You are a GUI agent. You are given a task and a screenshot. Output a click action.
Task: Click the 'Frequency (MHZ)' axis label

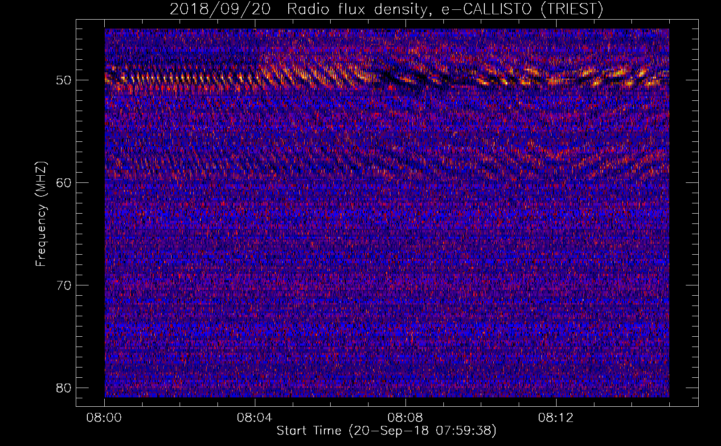(x=41, y=214)
